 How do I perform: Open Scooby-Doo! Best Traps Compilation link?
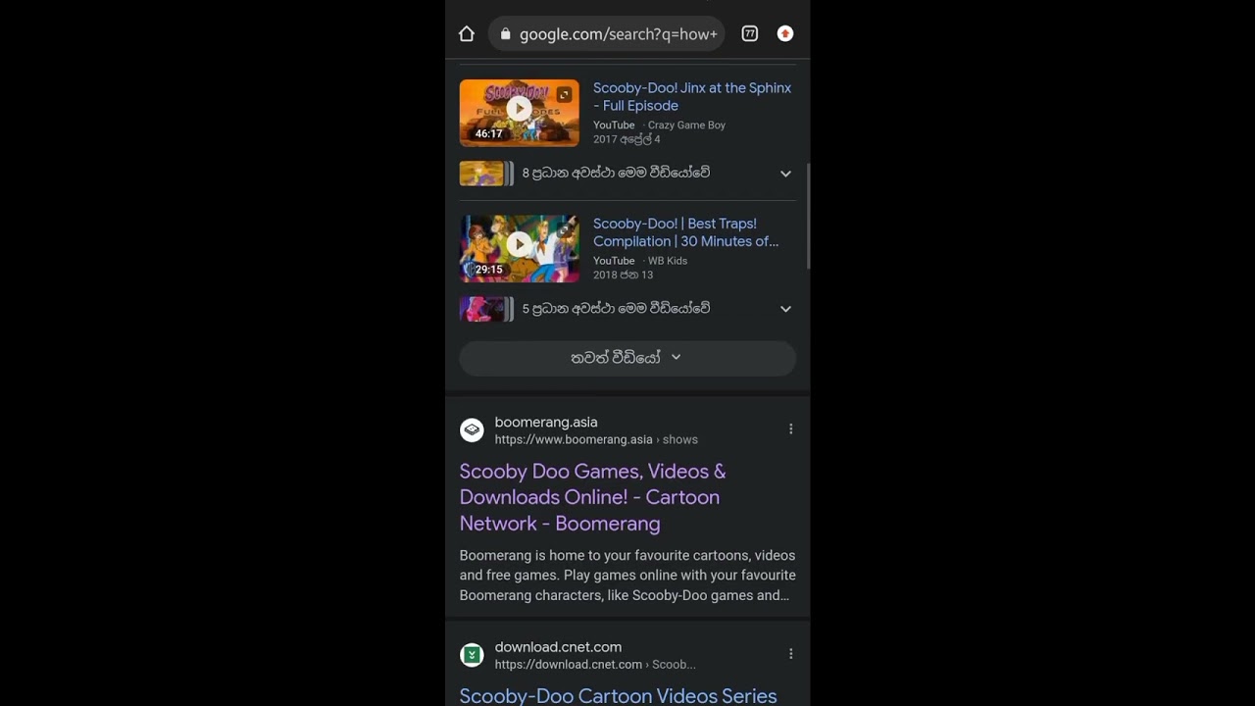[x=686, y=232]
